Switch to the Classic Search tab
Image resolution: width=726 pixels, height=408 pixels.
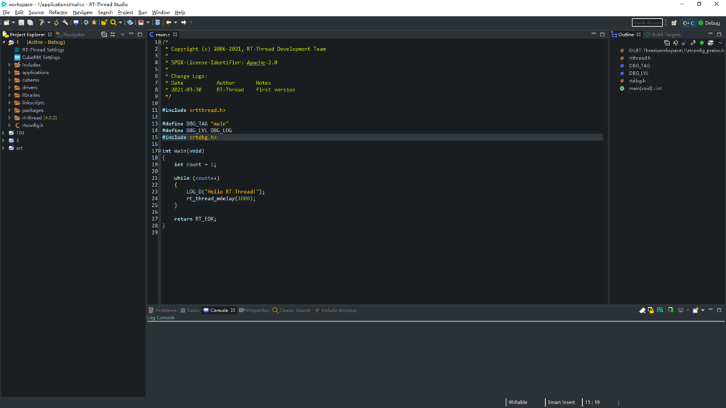pyautogui.click(x=291, y=311)
